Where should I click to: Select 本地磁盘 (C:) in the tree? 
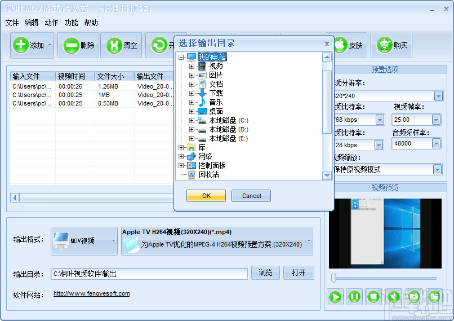pyautogui.click(x=229, y=120)
